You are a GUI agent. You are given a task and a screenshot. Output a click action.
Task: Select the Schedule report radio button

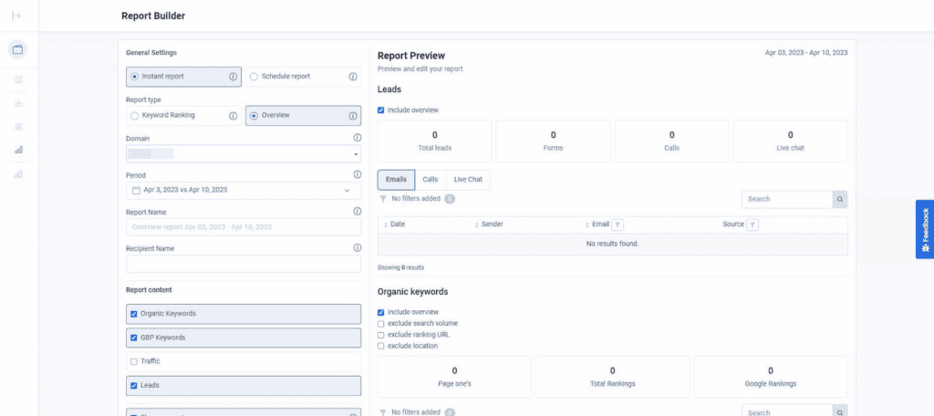point(254,77)
